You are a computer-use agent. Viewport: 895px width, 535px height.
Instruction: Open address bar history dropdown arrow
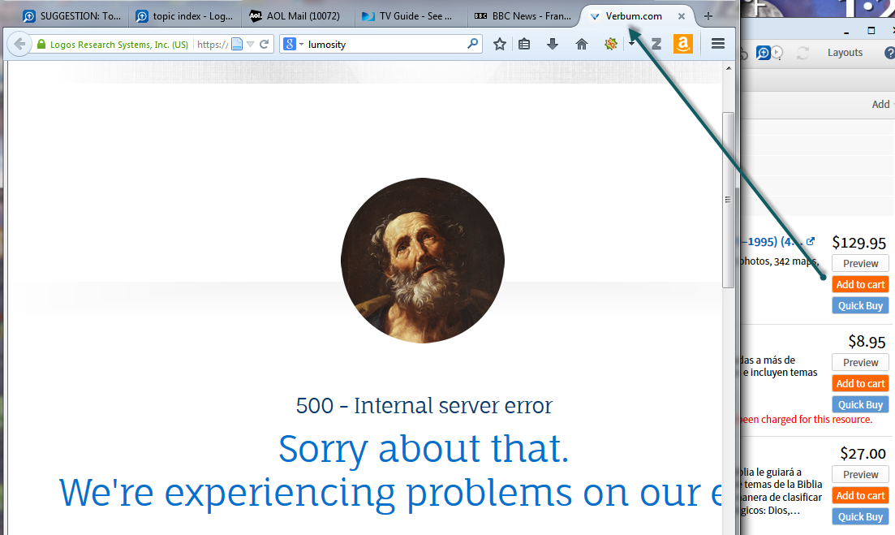click(250, 45)
